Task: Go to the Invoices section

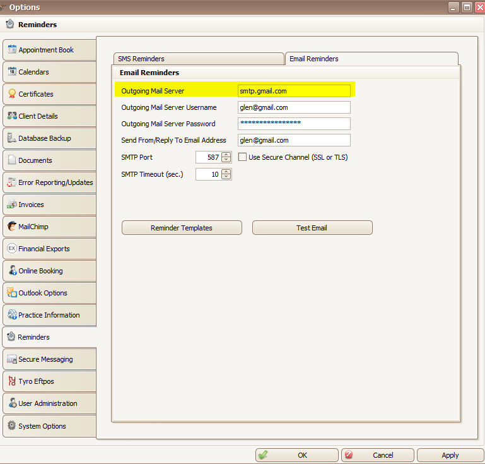Action: click(x=49, y=205)
